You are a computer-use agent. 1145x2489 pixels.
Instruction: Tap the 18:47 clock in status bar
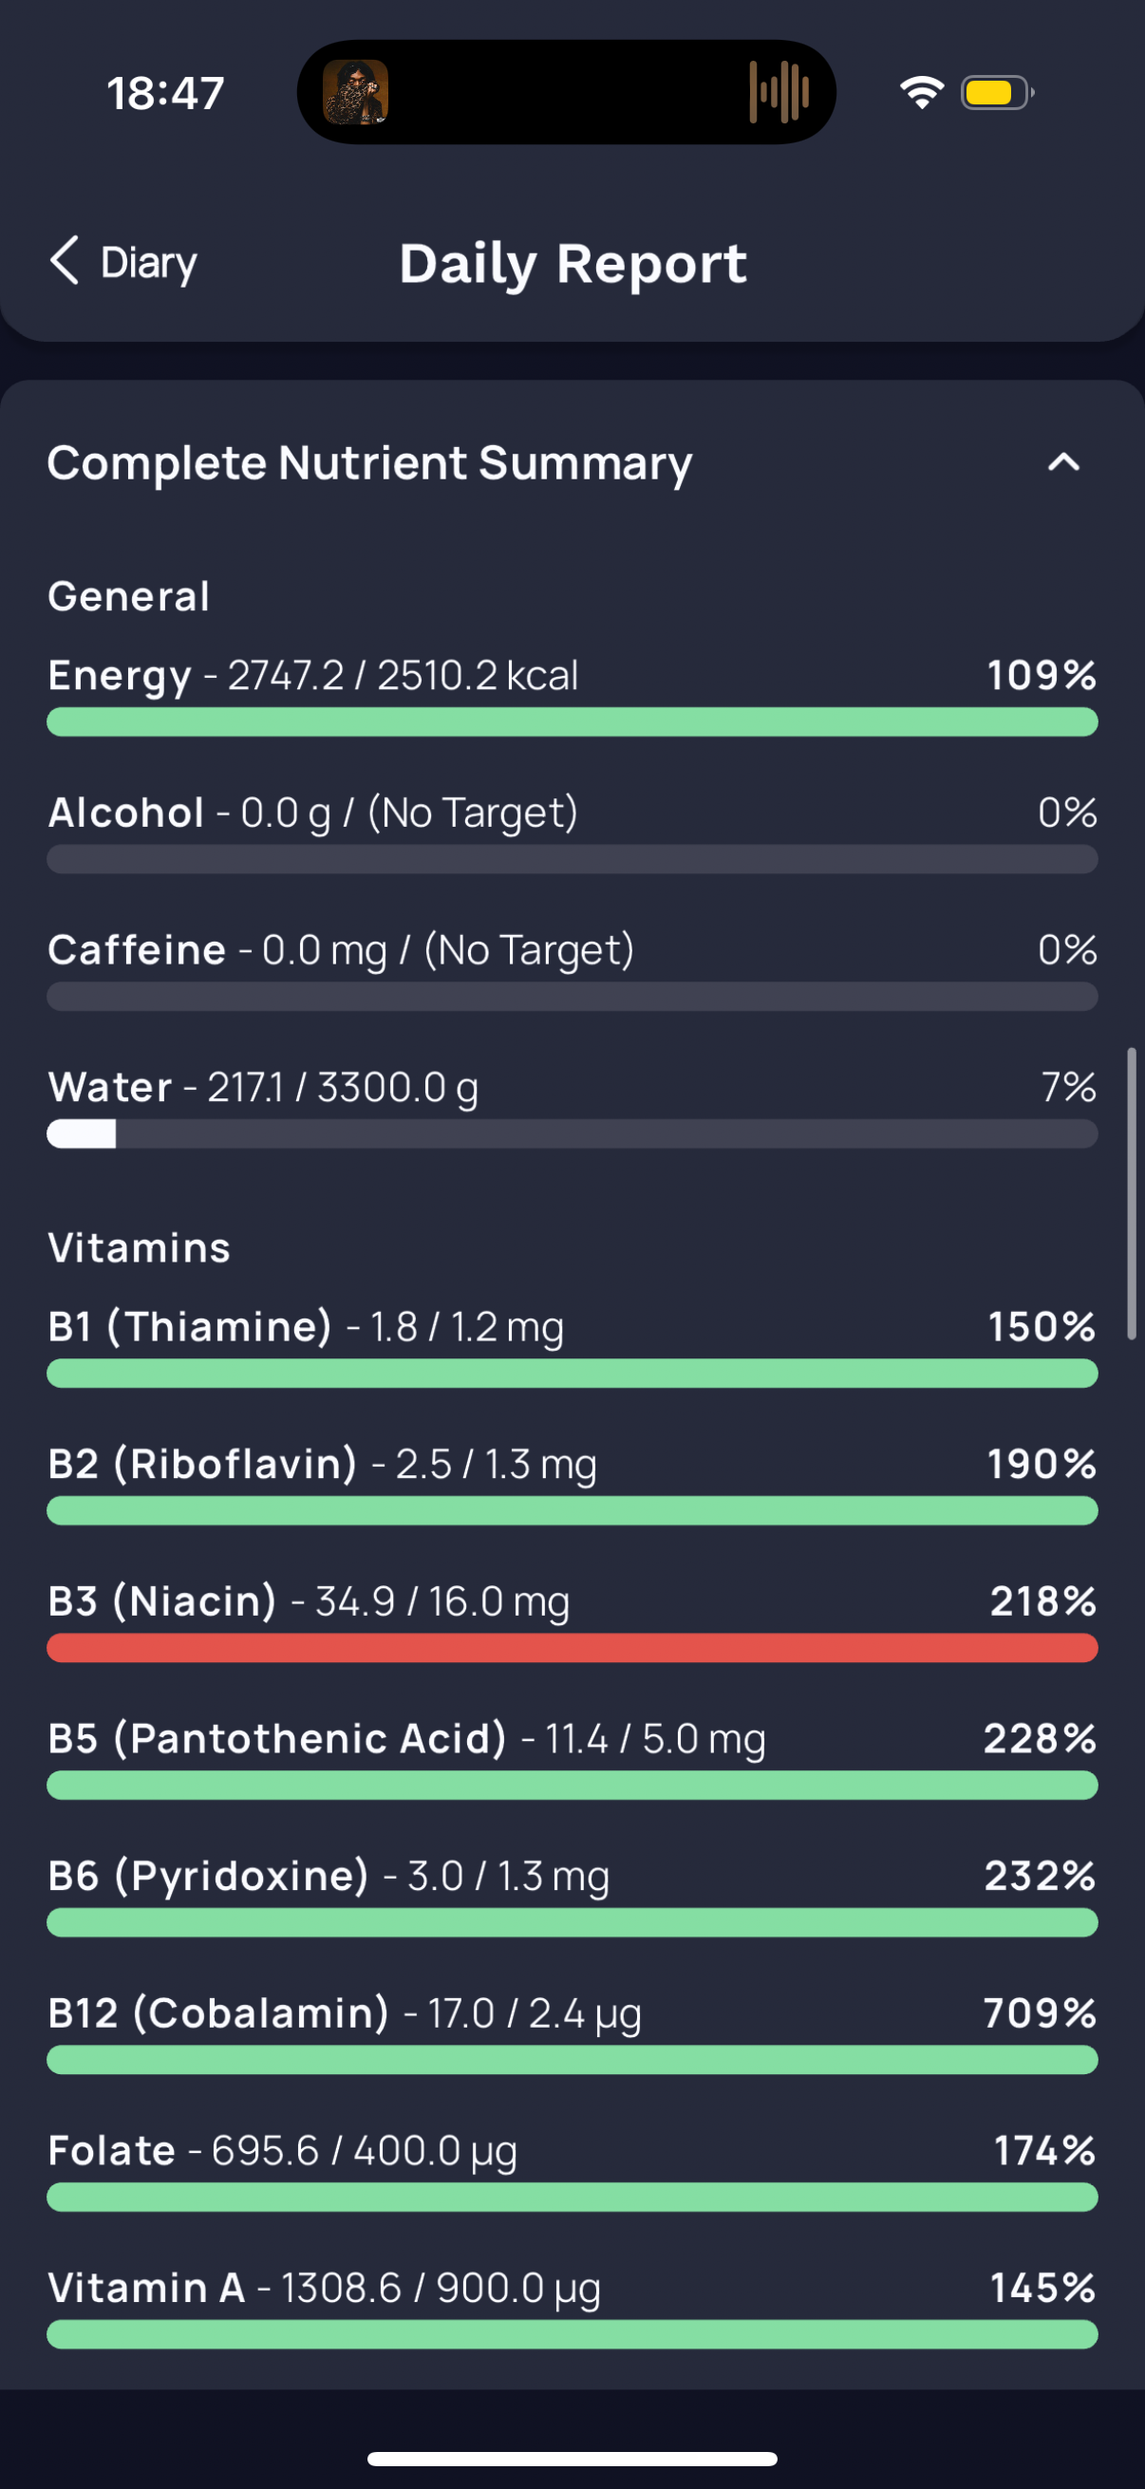(x=165, y=94)
